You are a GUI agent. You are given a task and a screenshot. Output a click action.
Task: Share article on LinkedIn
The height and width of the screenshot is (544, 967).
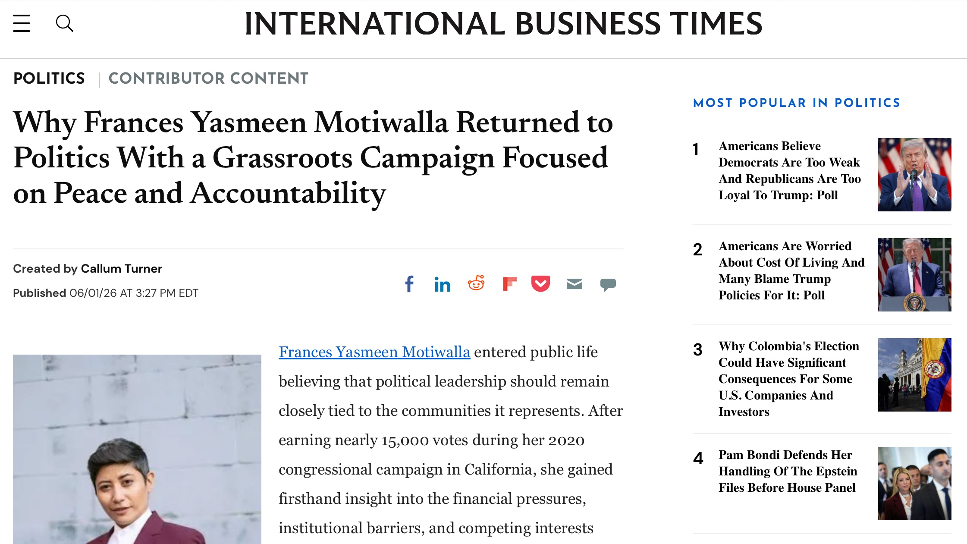pyautogui.click(x=442, y=284)
